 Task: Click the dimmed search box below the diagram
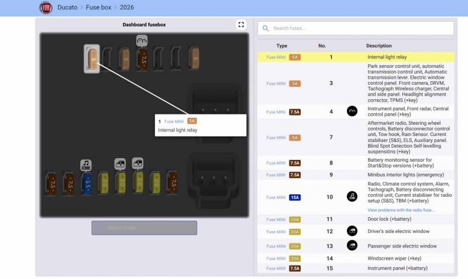click(144, 228)
